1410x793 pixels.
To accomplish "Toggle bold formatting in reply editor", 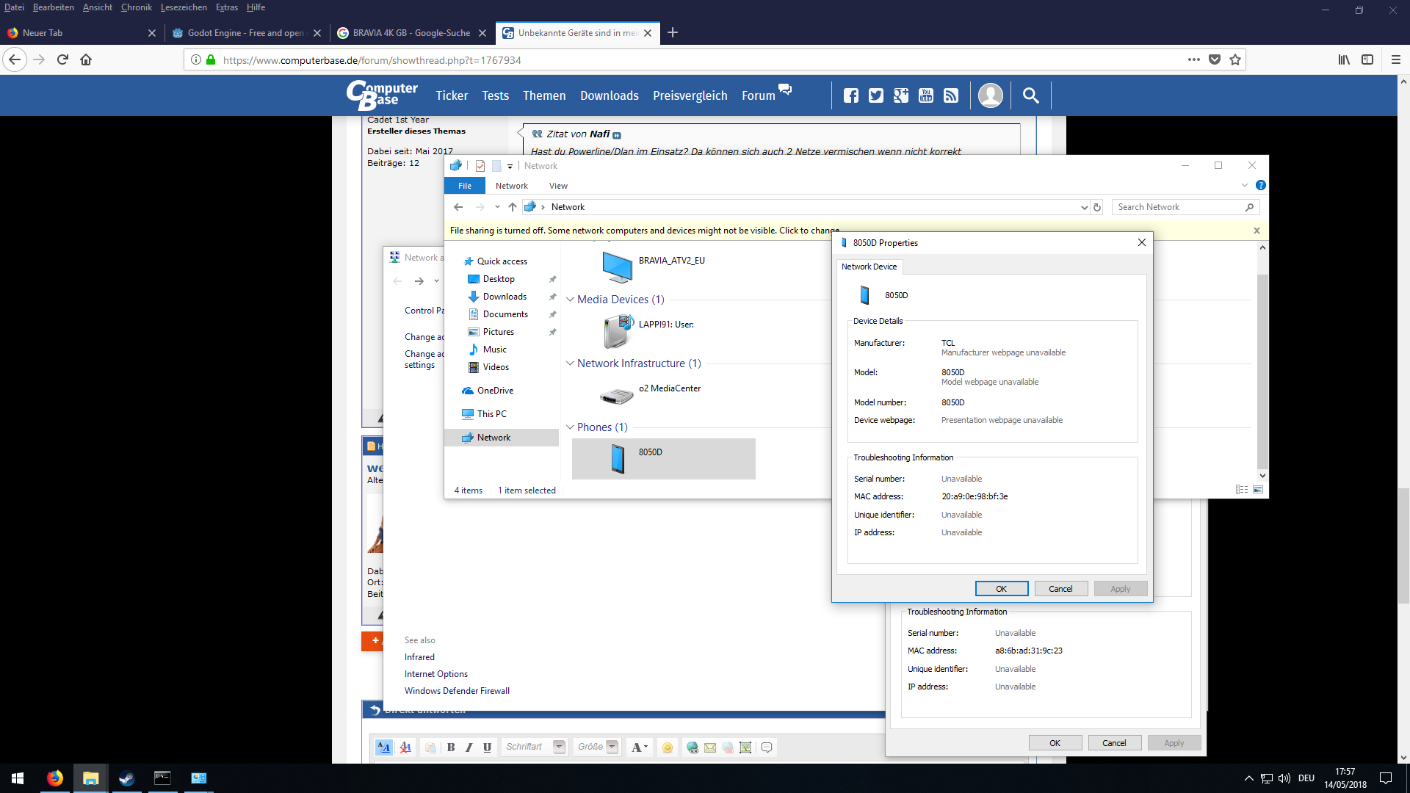I will [451, 747].
